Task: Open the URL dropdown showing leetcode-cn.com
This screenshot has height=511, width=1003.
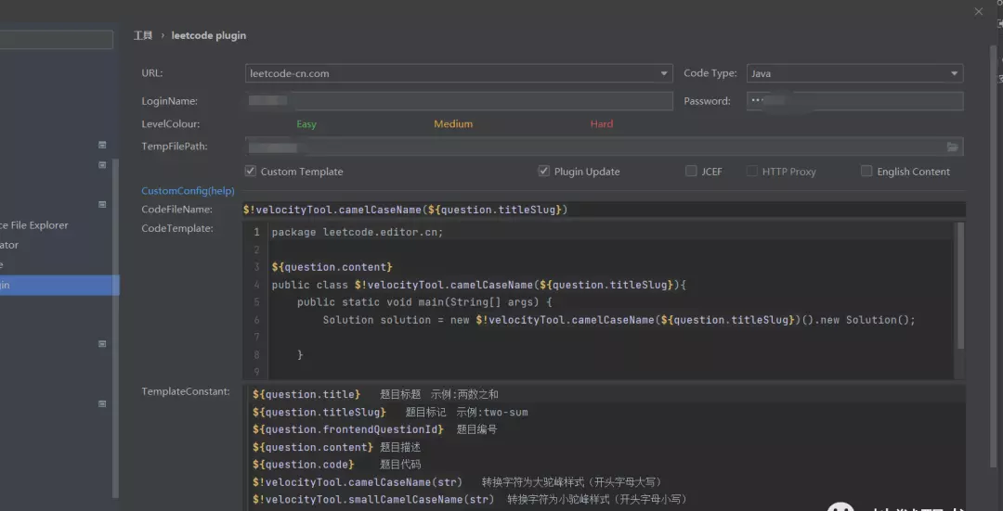Action: point(459,73)
